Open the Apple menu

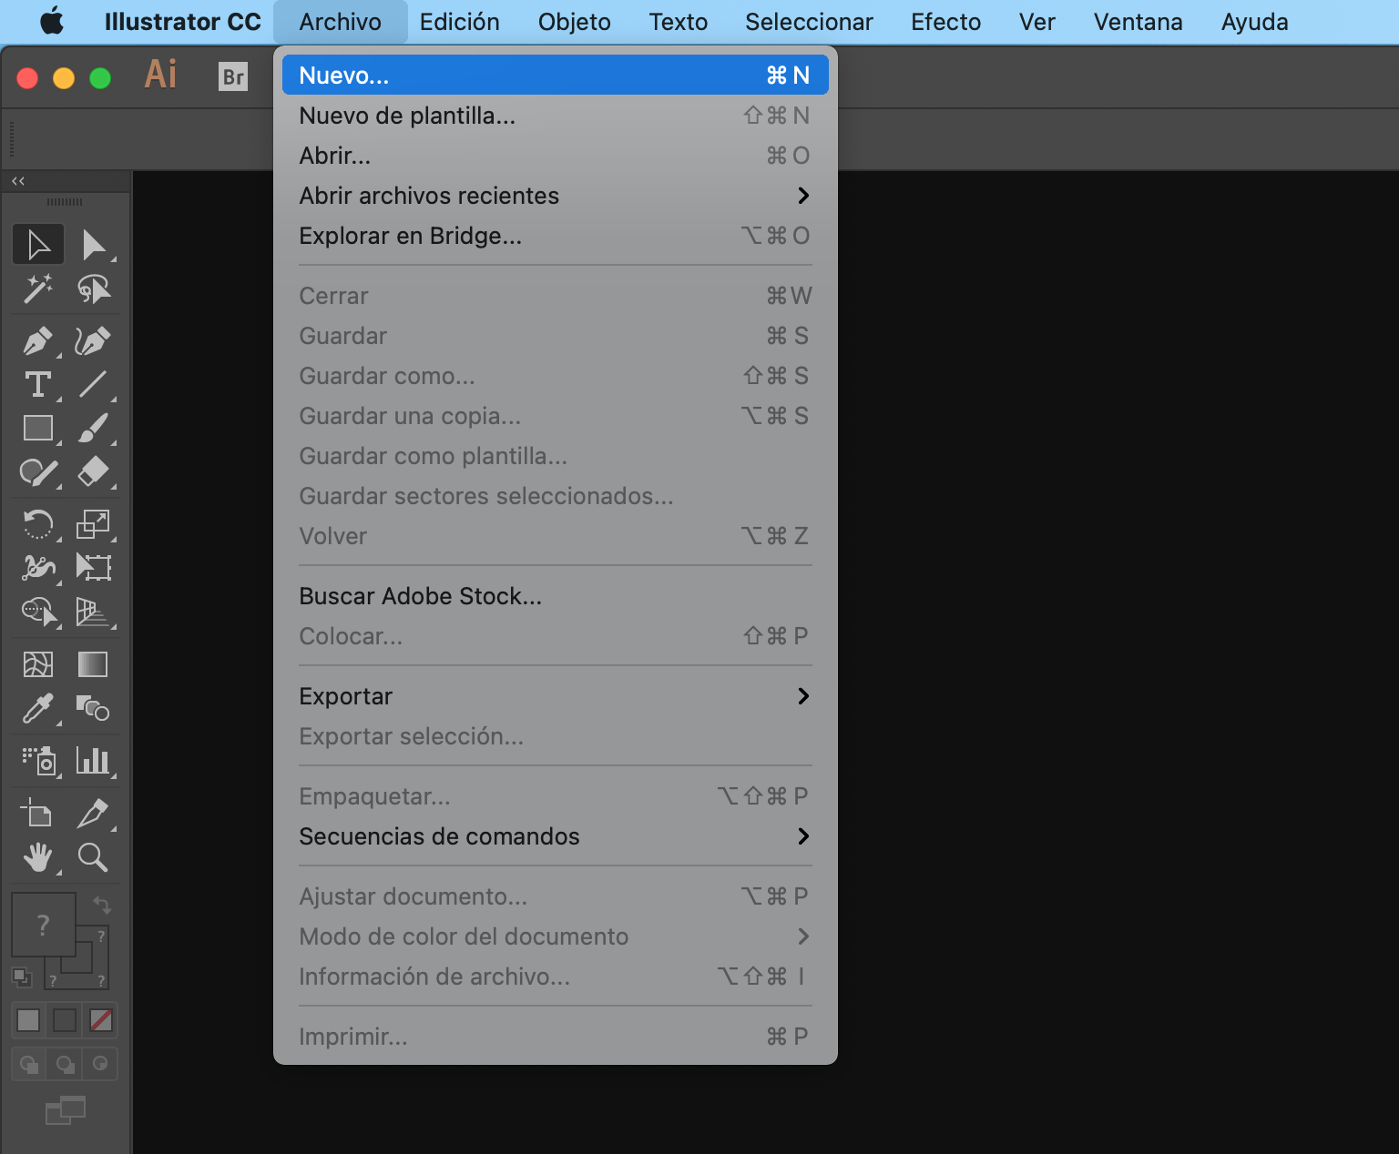52,21
